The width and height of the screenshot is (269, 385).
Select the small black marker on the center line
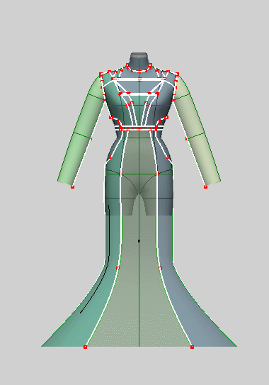coord(139,241)
